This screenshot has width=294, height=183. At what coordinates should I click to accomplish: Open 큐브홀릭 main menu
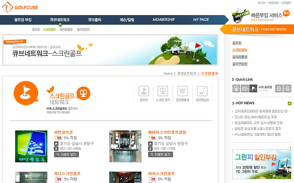coord(94,20)
